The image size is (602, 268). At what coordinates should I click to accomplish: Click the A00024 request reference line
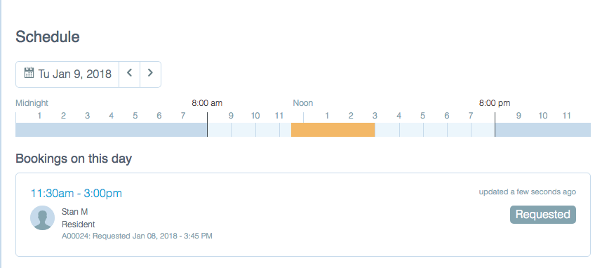pos(137,236)
